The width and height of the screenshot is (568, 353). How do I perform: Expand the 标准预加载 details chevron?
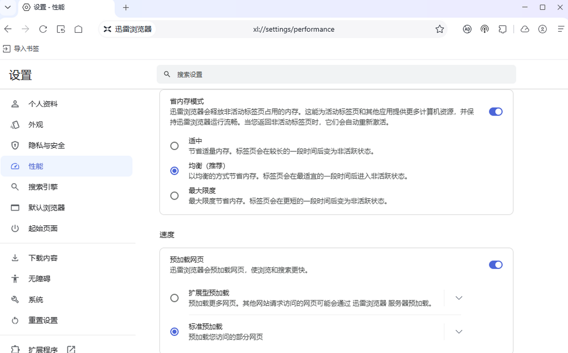[458, 332]
